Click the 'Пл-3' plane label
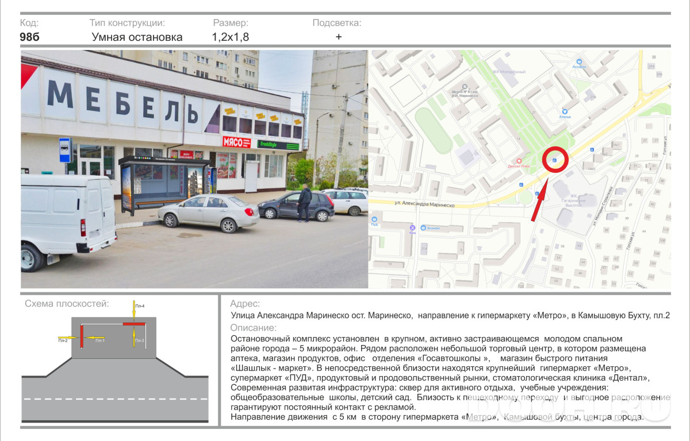 140,341
